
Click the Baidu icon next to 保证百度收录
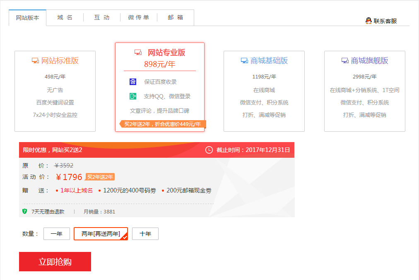pos(132,81)
